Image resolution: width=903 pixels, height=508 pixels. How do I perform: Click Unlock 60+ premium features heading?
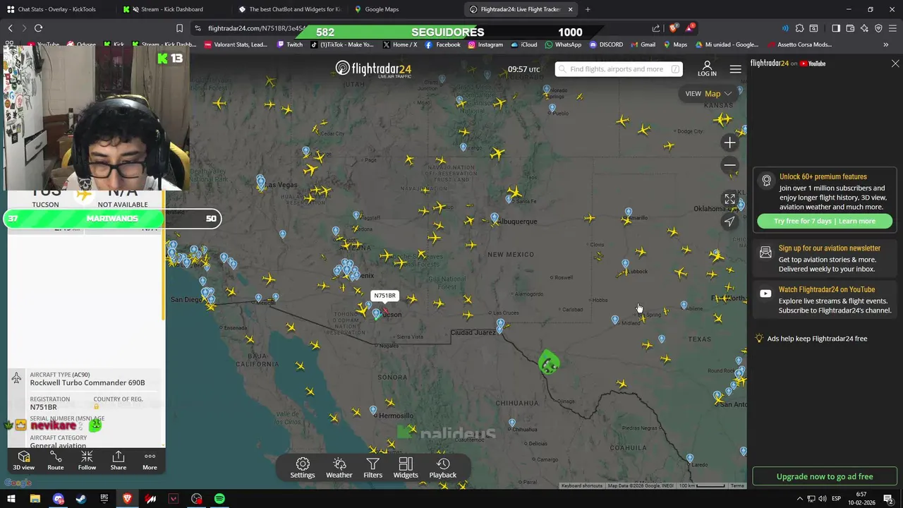[x=823, y=177]
